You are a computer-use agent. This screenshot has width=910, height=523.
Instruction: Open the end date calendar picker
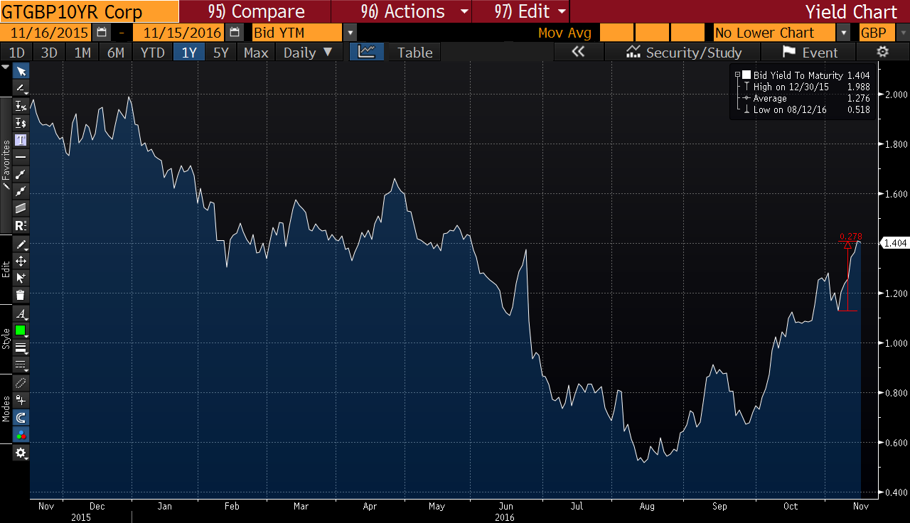(235, 33)
